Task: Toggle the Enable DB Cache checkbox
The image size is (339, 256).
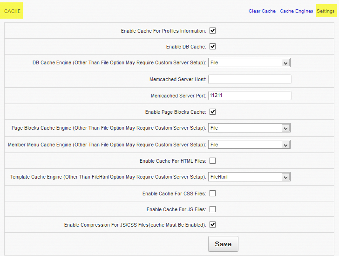Action: [x=212, y=47]
